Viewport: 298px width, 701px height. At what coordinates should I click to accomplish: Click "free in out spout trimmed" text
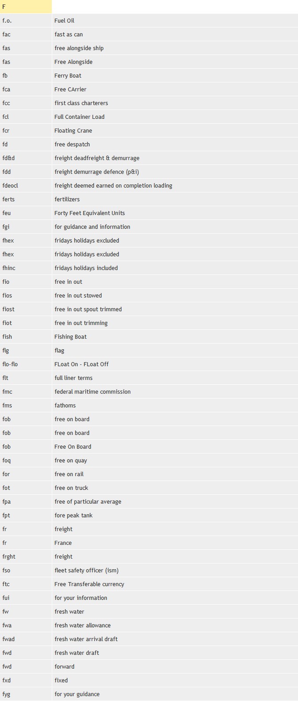click(88, 310)
